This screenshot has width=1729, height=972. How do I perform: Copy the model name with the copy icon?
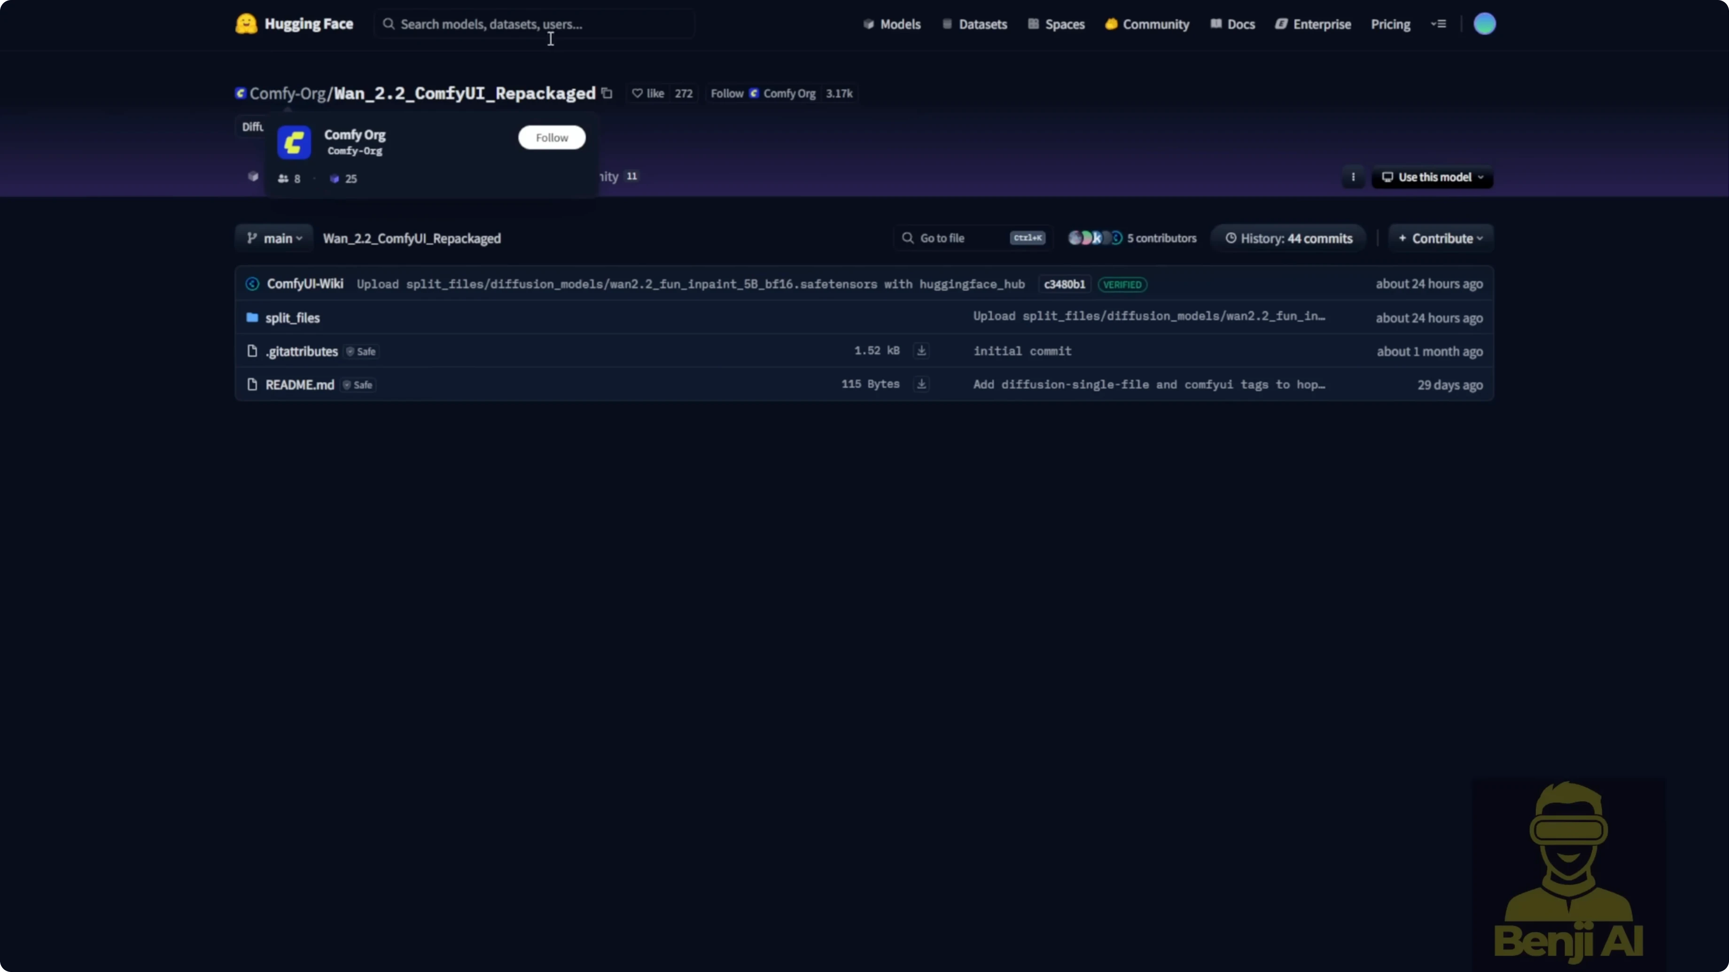pyautogui.click(x=607, y=93)
